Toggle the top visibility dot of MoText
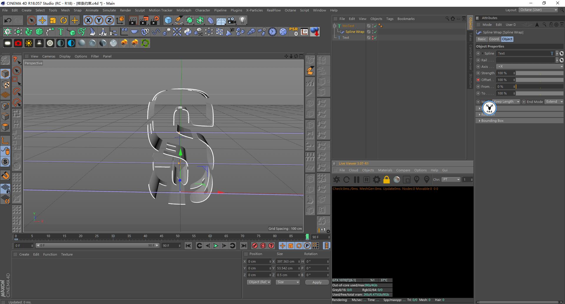This screenshot has height=304, width=565. pyautogui.click(x=372, y=25)
